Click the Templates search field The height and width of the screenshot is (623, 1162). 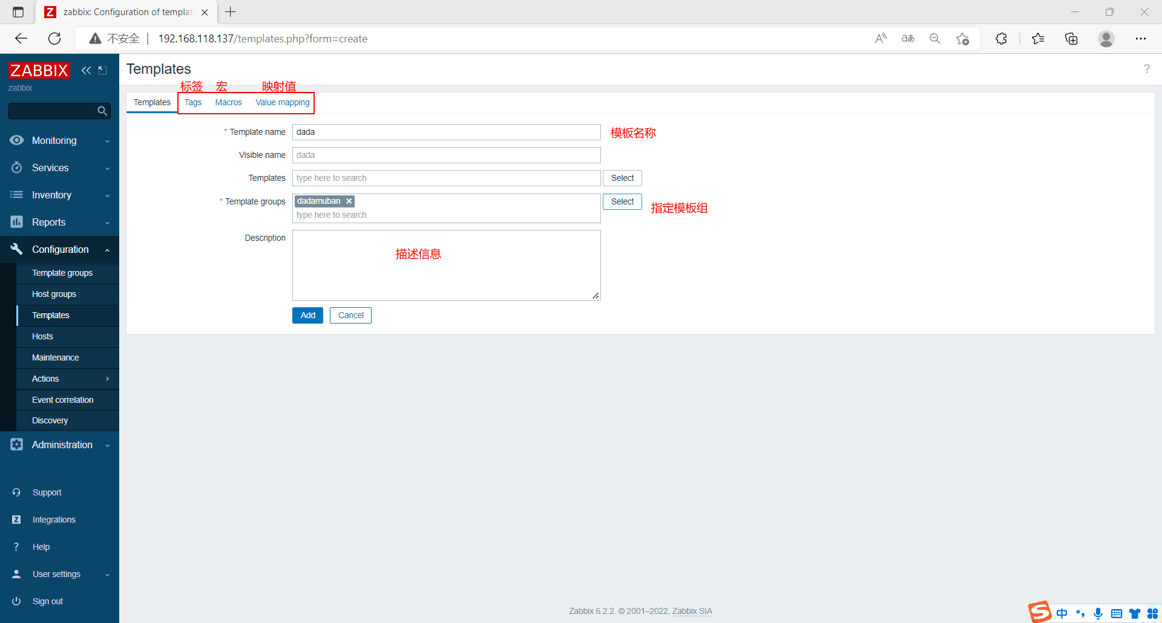[446, 178]
